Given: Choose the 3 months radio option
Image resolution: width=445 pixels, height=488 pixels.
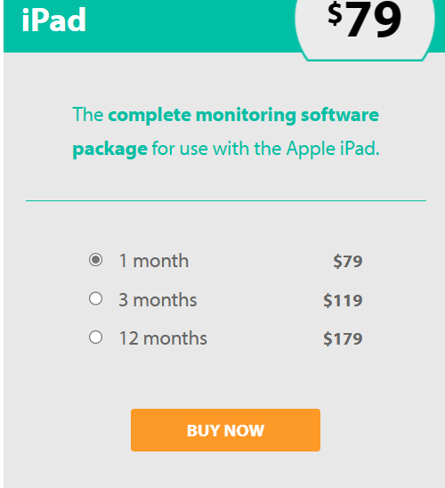Looking at the screenshot, I should pos(95,299).
